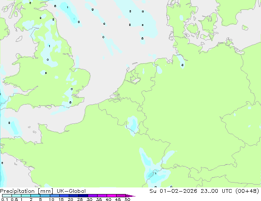Screen dimensions: 261x201
Task: Select the 40–45 mm magenta legend box
Action: [112, 196]
